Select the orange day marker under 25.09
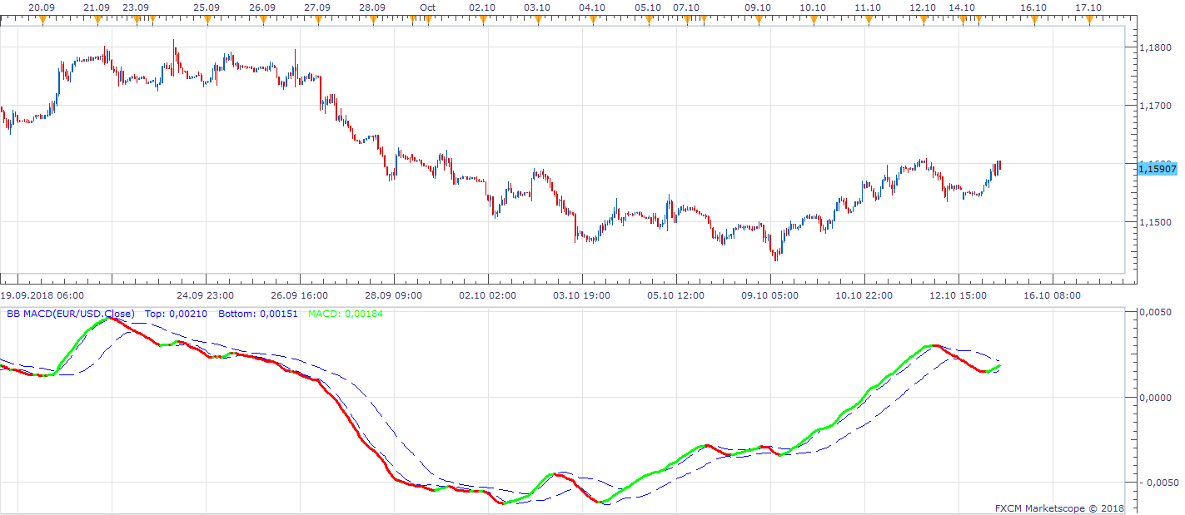Image resolution: width=1185 pixels, height=515 pixels. pyautogui.click(x=207, y=19)
